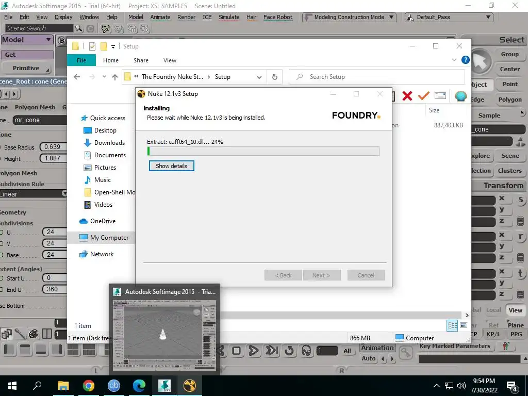
Task: Click the Scale S transform tool
Action: [521, 200]
